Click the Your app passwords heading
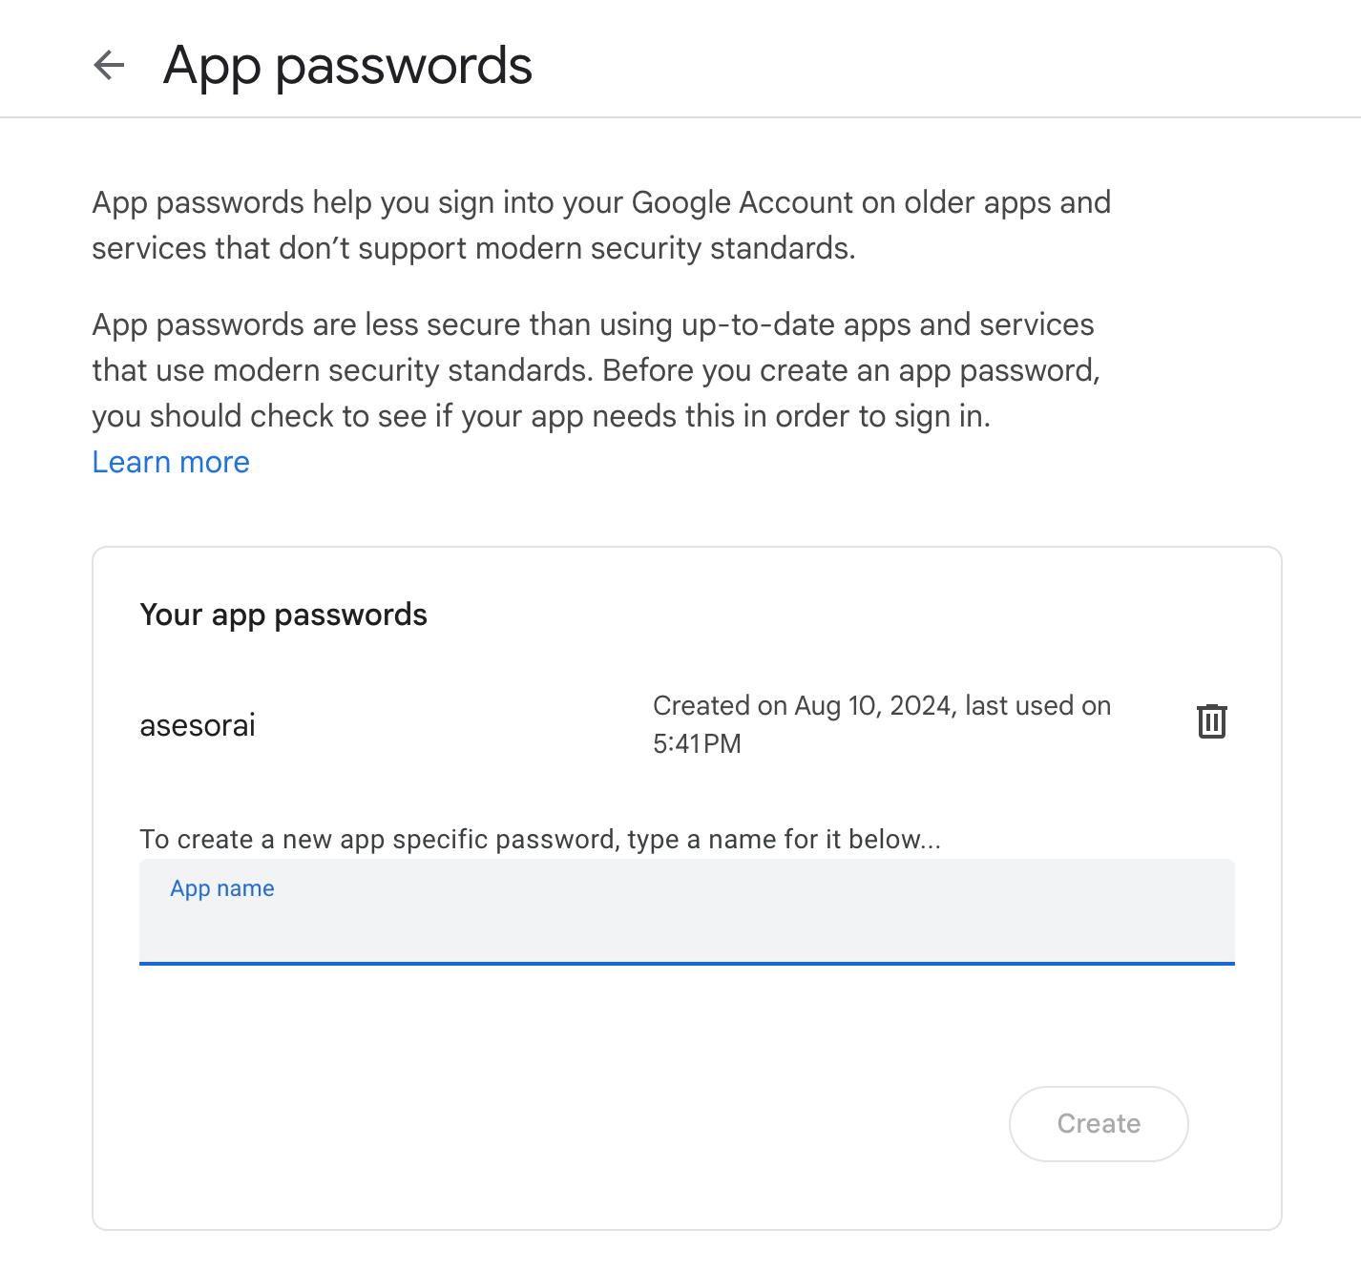 coord(283,615)
